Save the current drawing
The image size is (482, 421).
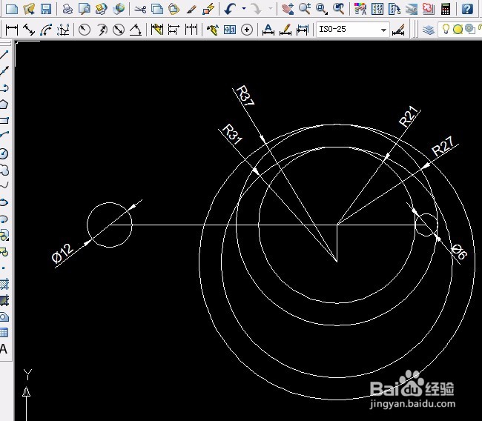tap(46, 9)
